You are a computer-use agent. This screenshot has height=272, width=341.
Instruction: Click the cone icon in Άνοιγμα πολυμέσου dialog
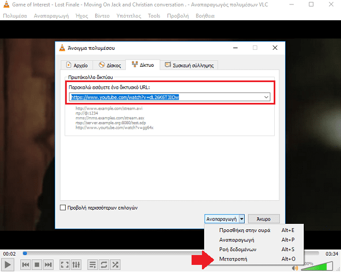[x=62, y=48]
